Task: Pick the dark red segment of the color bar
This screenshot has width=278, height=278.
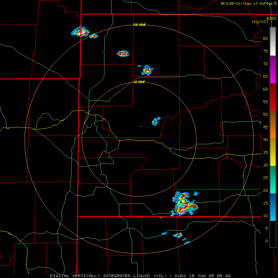Action: [273, 97]
